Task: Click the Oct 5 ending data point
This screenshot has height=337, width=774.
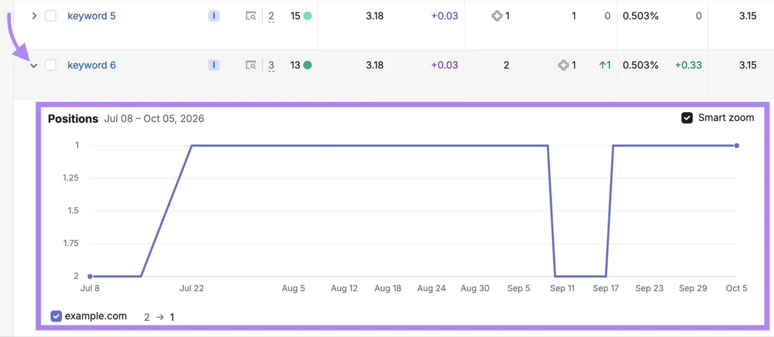Action: [x=737, y=146]
